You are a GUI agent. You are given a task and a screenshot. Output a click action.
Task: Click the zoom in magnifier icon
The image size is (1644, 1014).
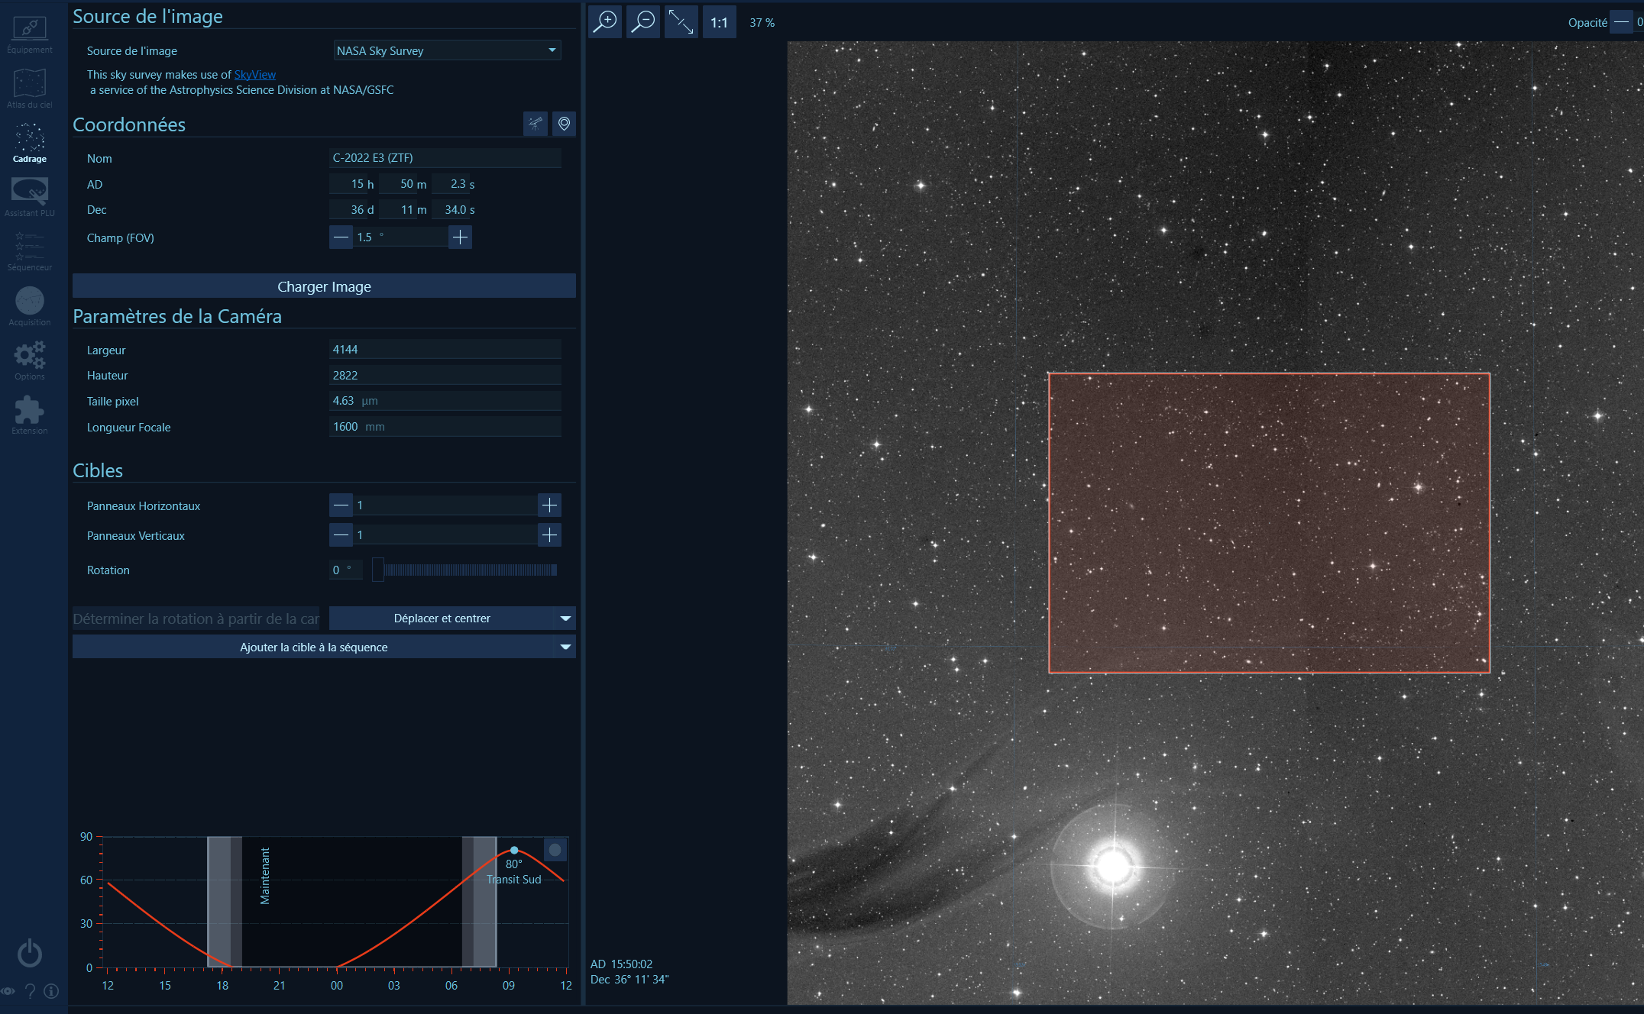(605, 22)
